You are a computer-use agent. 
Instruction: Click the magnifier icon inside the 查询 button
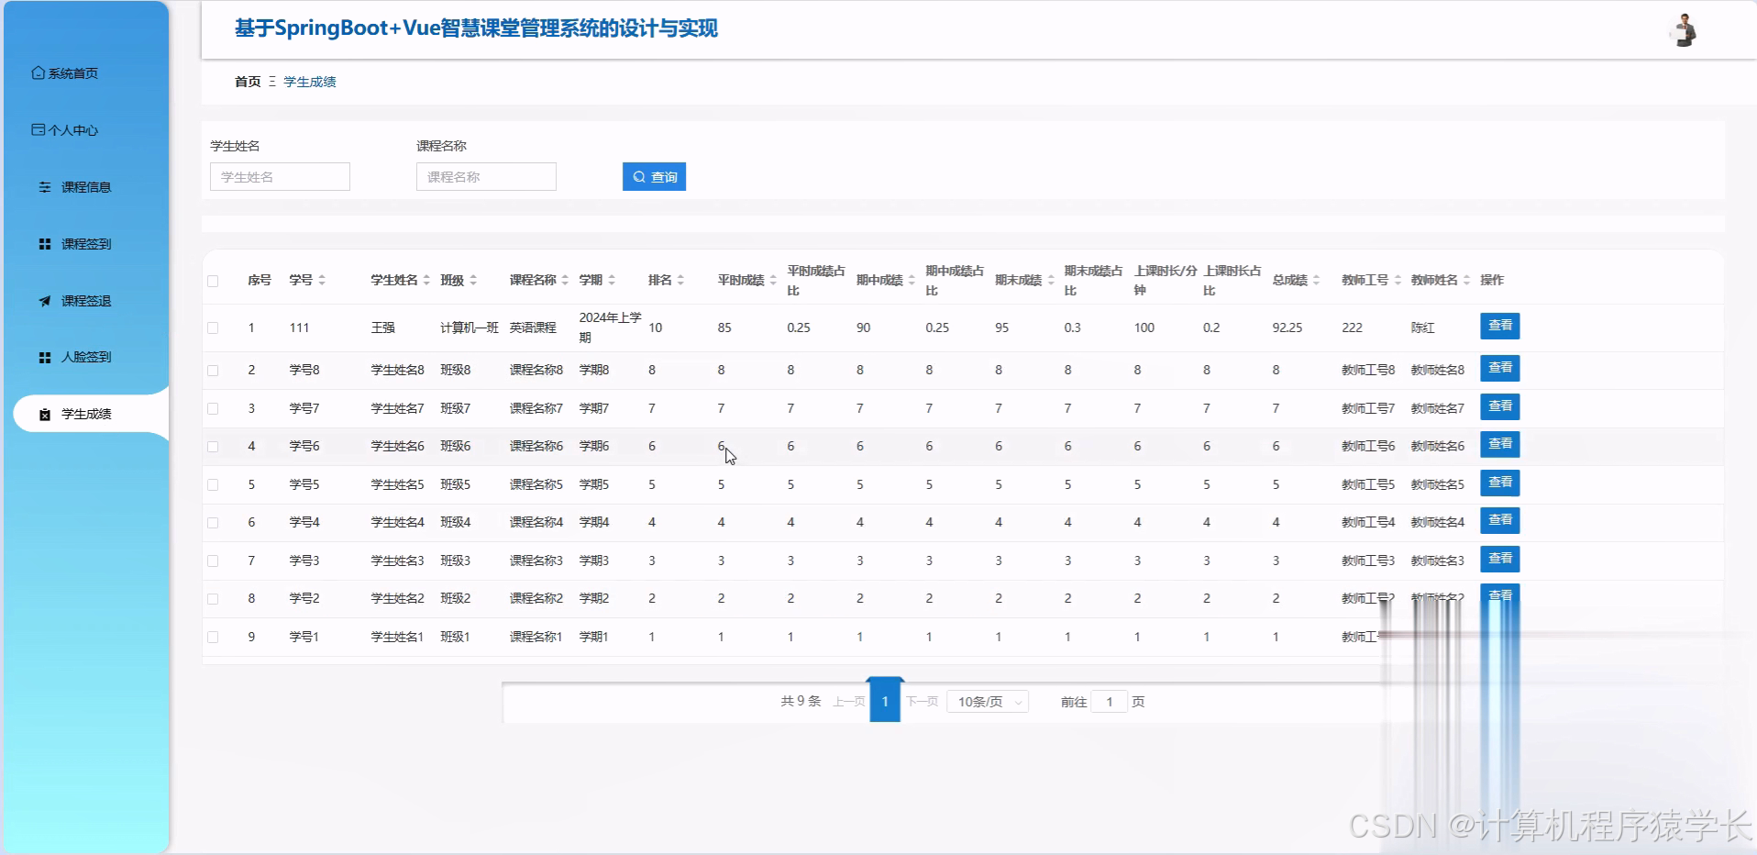(x=641, y=176)
